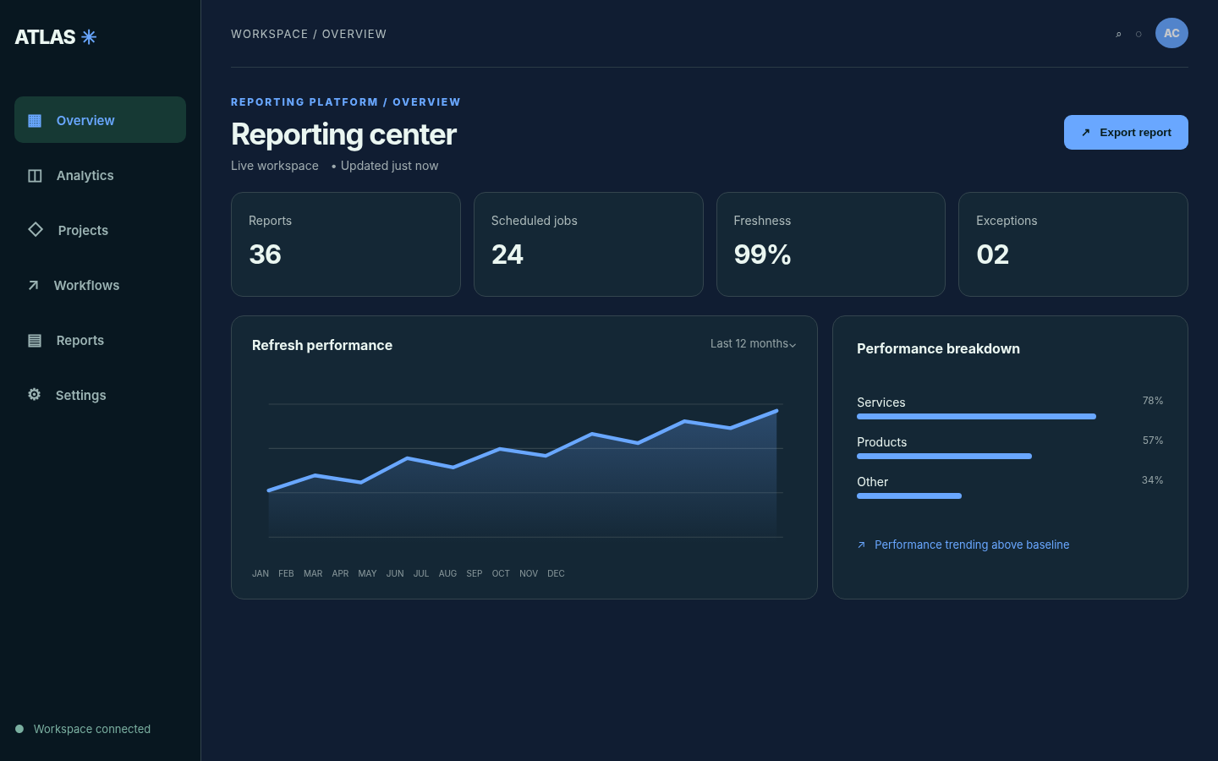Click the 57% value
The image size is (1218, 761).
[x=1153, y=441]
